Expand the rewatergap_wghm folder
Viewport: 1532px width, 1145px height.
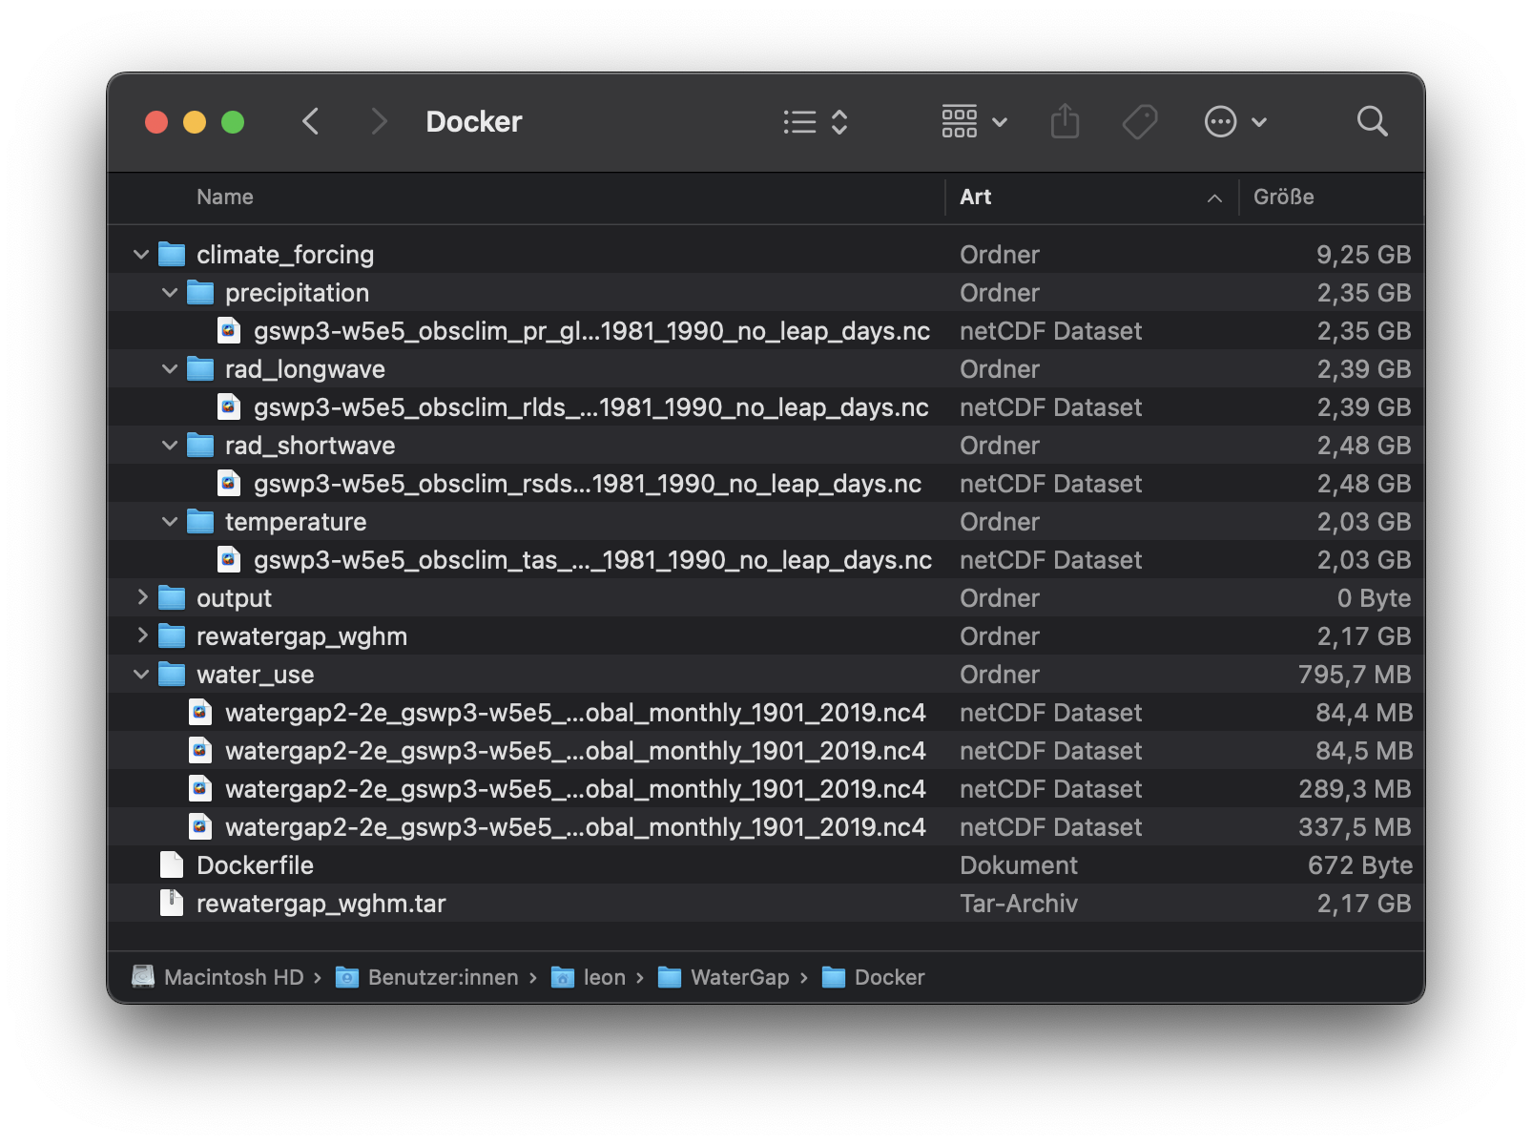pyautogui.click(x=141, y=636)
